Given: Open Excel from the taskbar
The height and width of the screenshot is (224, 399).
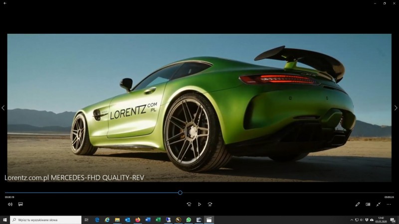Looking at the screenshot, I should [158, 220].
